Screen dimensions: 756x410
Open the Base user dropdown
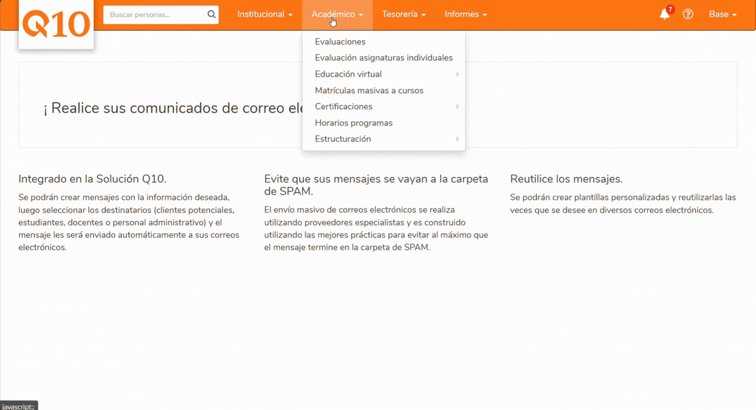[723, 15]
